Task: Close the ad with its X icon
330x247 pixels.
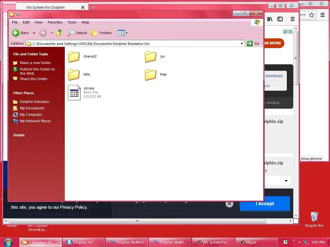Action: [290, 32]
